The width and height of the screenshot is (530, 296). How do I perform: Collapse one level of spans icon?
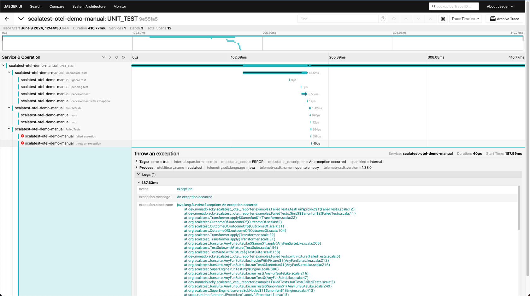[103, 57]
